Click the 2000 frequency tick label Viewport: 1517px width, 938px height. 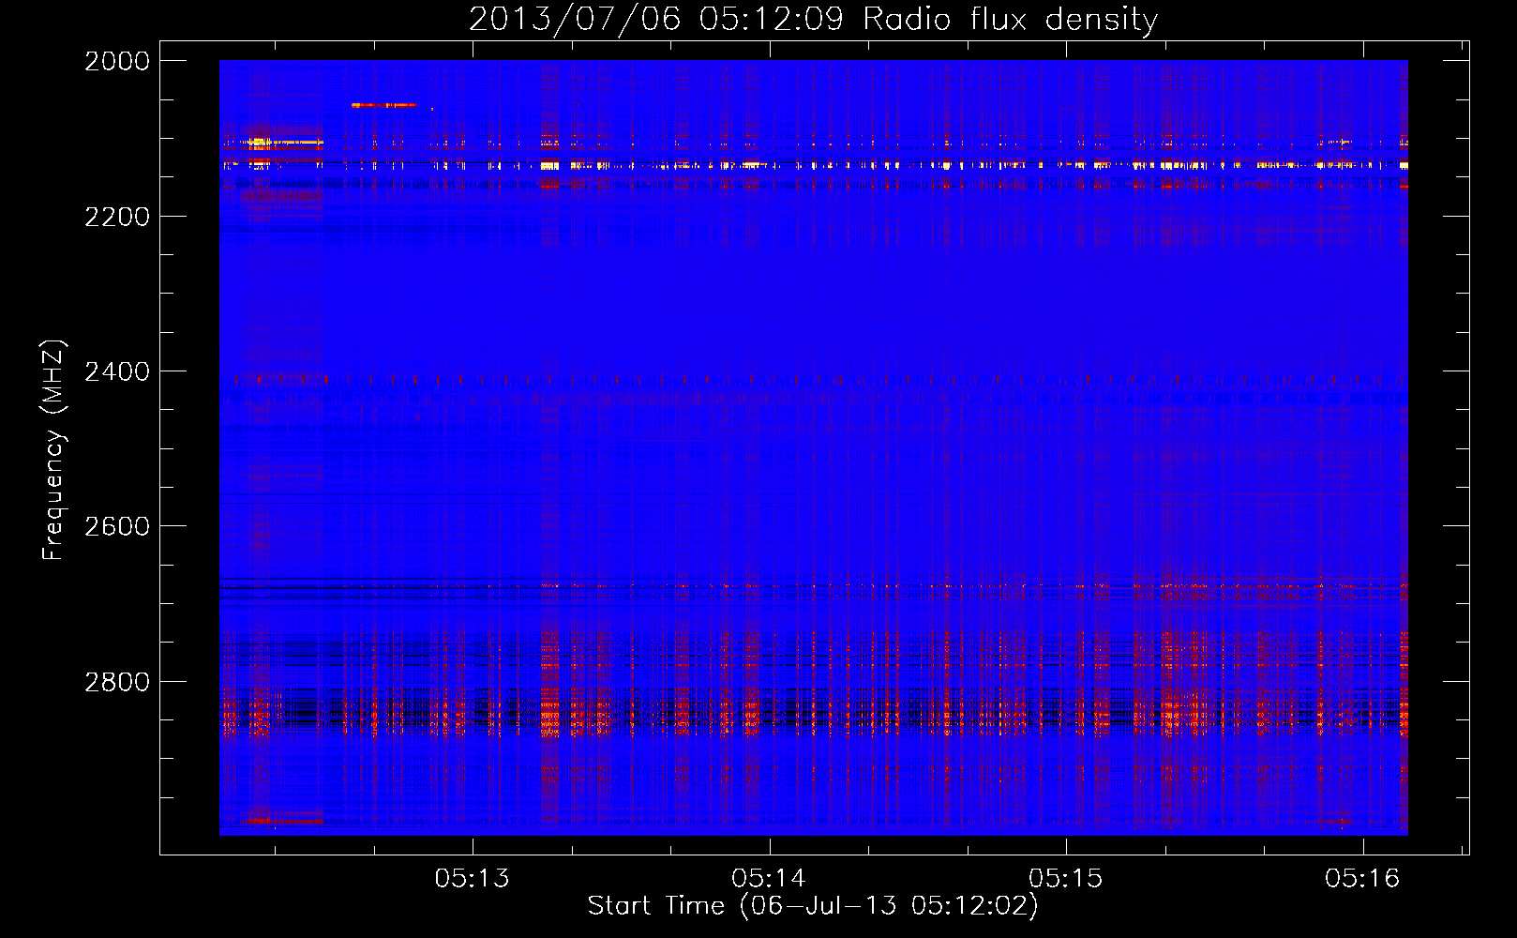point(117,61)
